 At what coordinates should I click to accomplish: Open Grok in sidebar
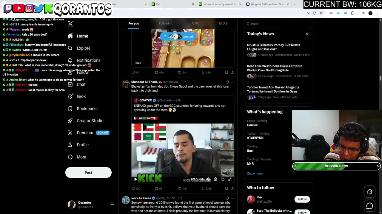pyautogui.click(x=77, y=96)
